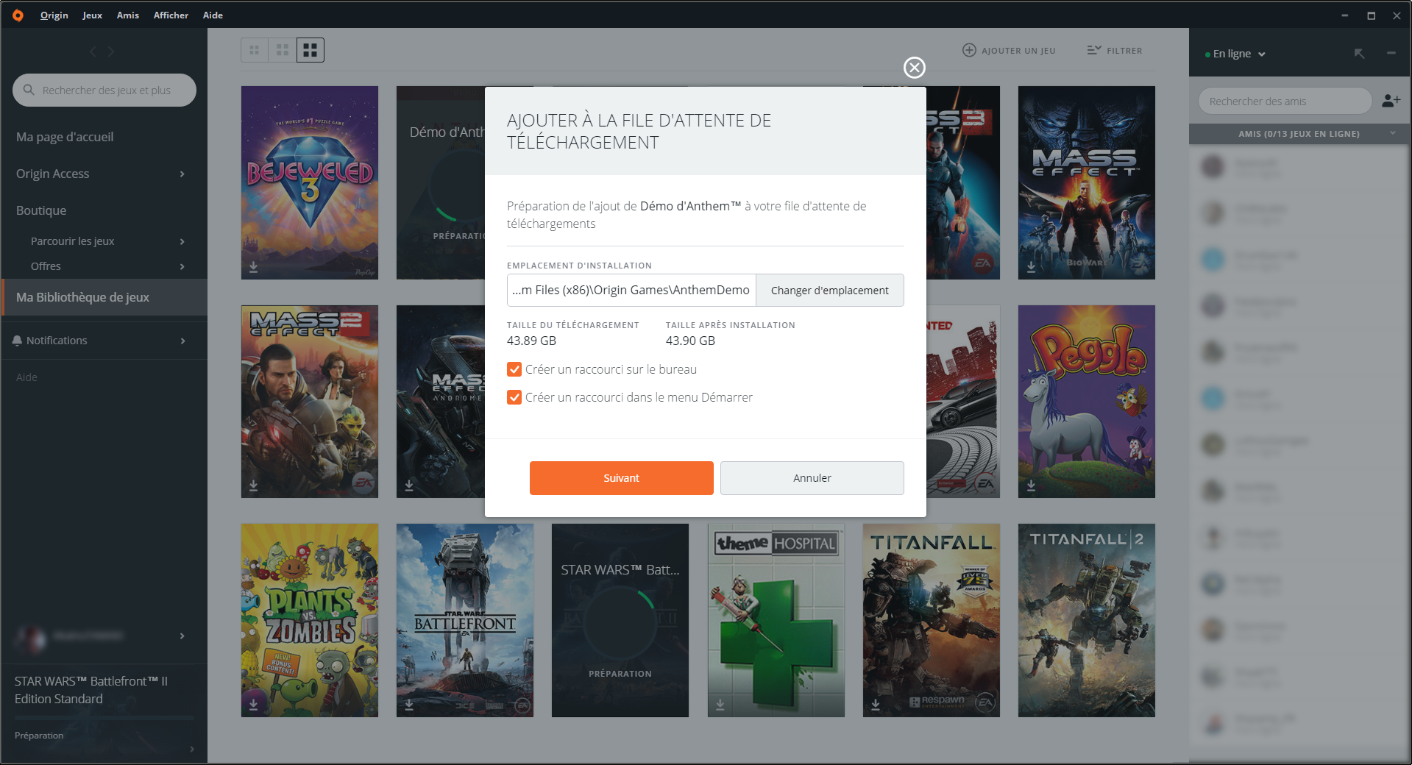Open the Afficher menu

tap(171, 15)
